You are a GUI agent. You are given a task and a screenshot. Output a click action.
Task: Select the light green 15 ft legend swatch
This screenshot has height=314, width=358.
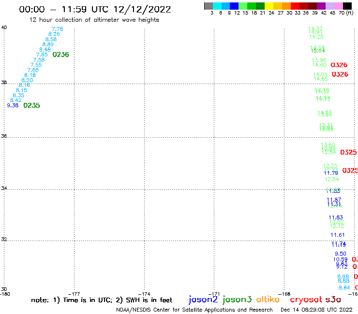point(243,6)
